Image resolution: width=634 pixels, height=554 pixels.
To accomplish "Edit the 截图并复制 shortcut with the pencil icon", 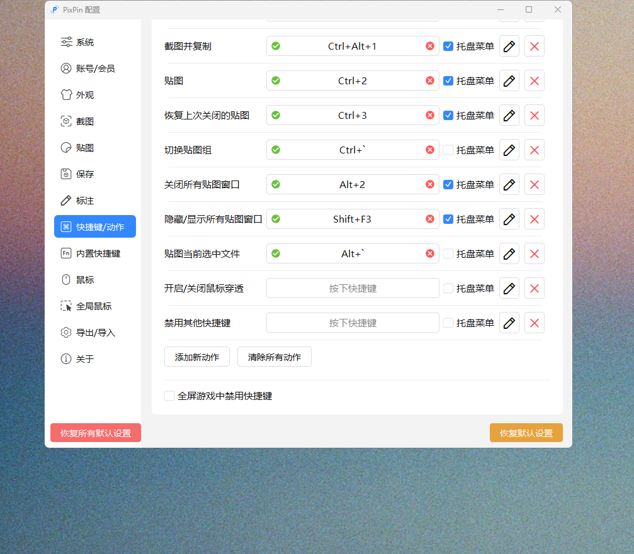I will click(509, 45).
